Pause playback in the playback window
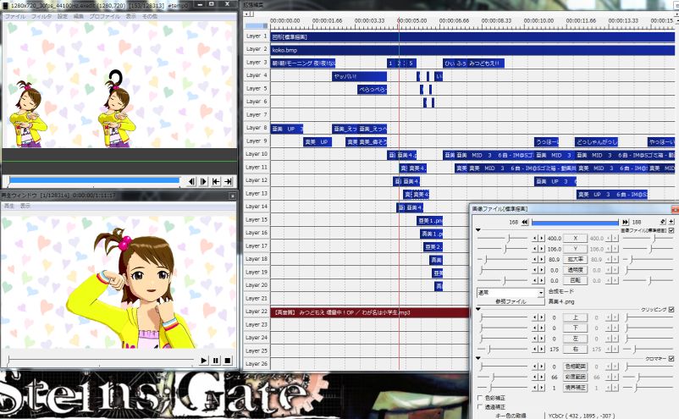This screenshot has height=419, width=679. click(x=216, y=360)
